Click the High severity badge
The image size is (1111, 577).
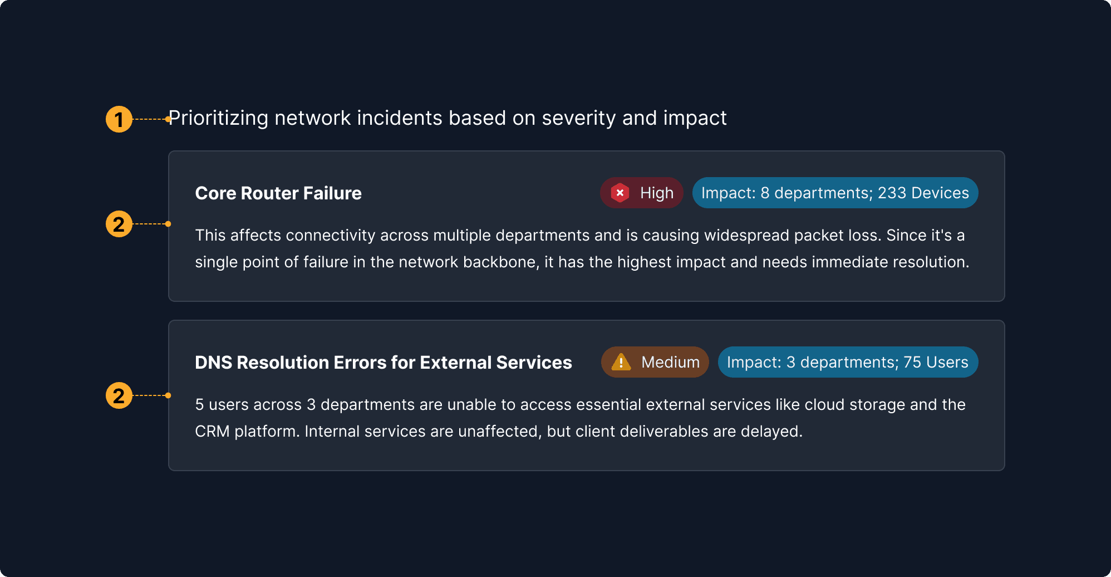641,193
